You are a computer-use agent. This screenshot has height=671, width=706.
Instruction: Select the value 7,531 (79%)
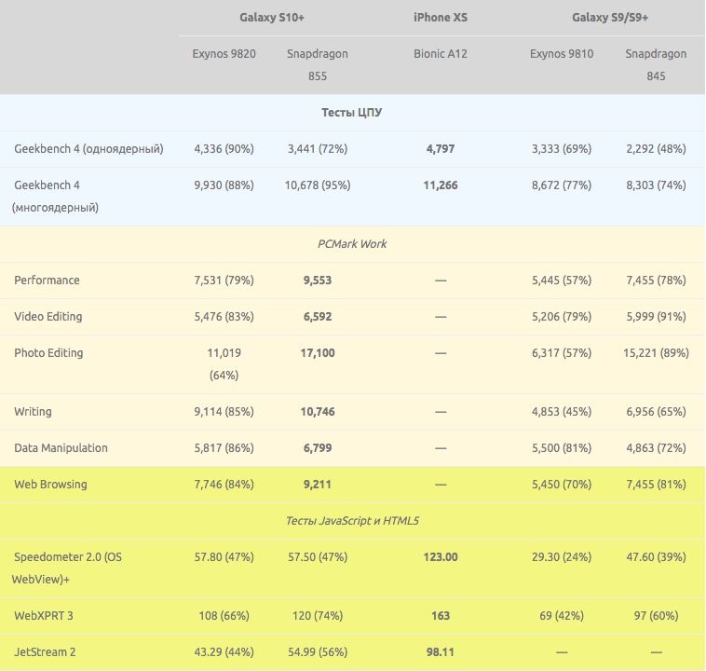click(224, 281)
